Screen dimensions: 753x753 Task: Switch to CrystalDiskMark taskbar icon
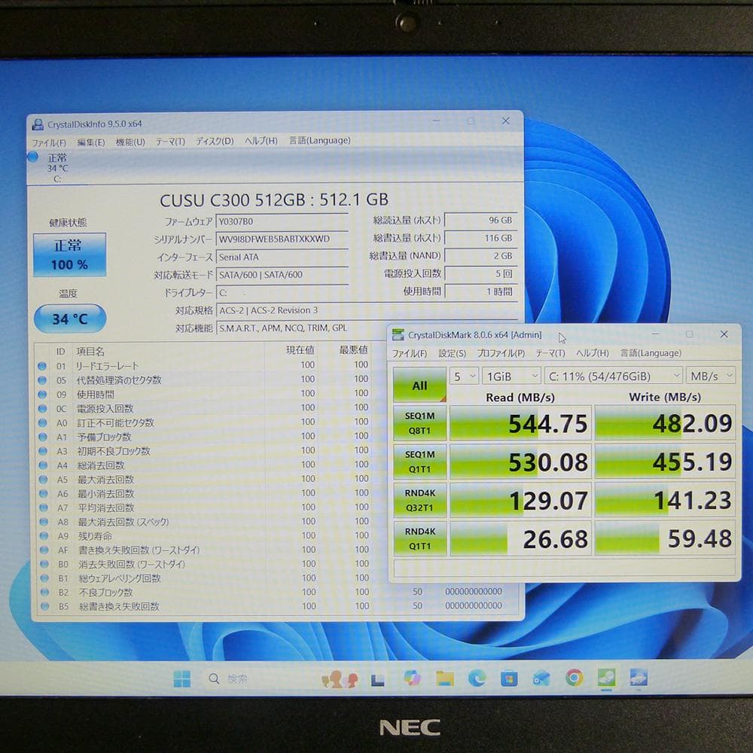[606, 678]
